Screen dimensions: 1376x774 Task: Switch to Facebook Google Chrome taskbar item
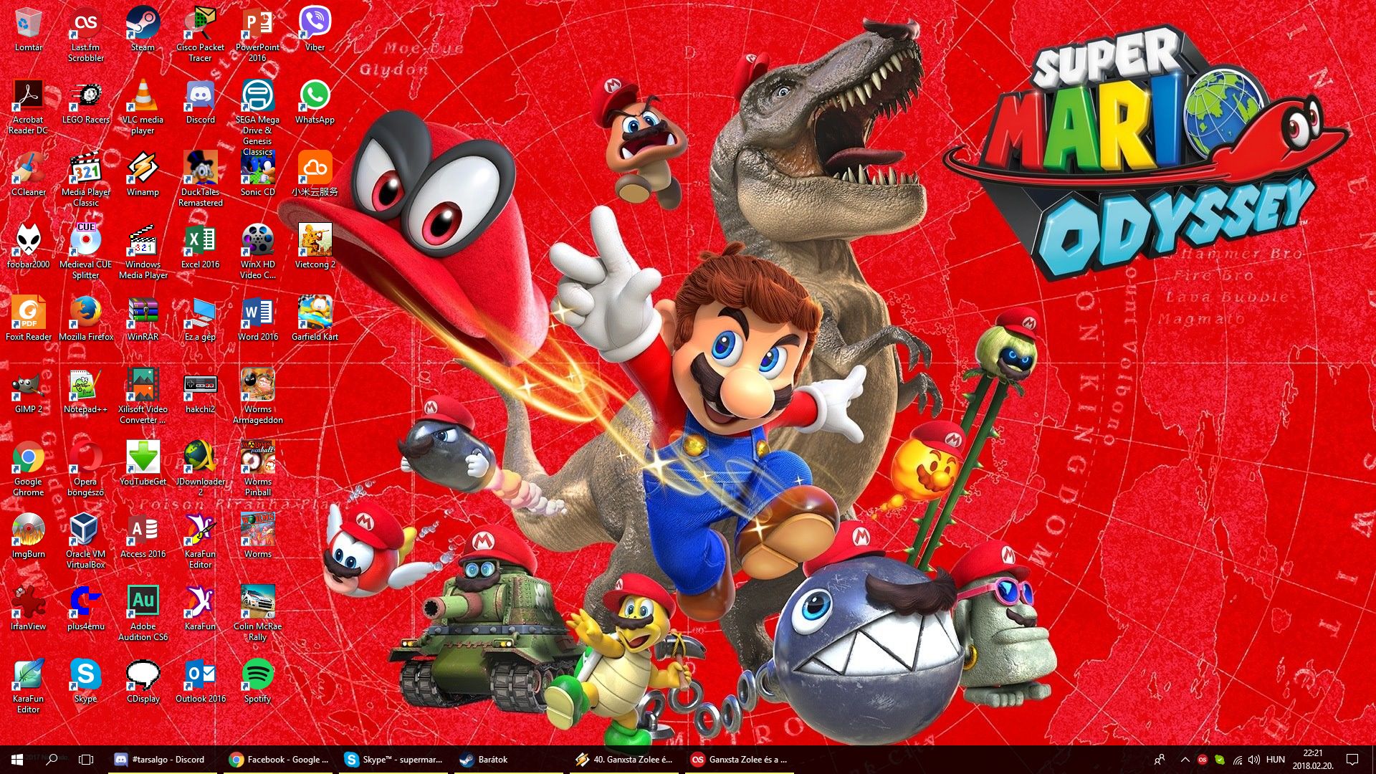coord(279,760)
